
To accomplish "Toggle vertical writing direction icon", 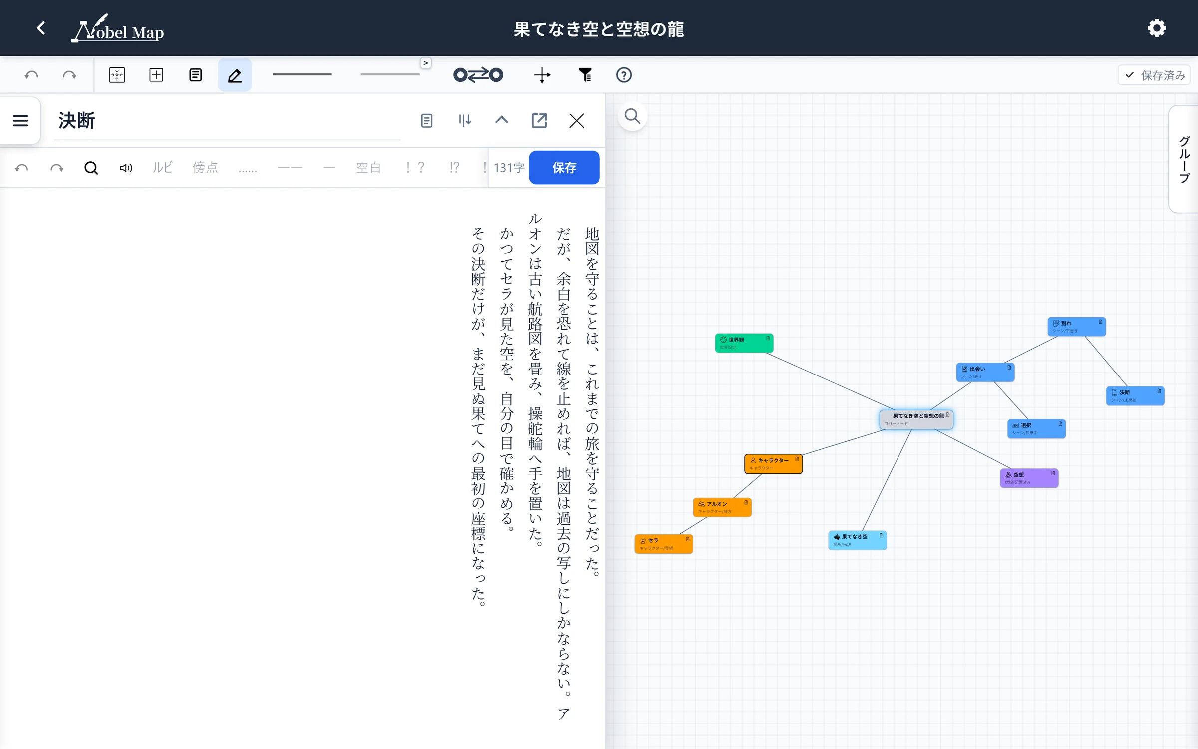I will [x=464, y=121].
